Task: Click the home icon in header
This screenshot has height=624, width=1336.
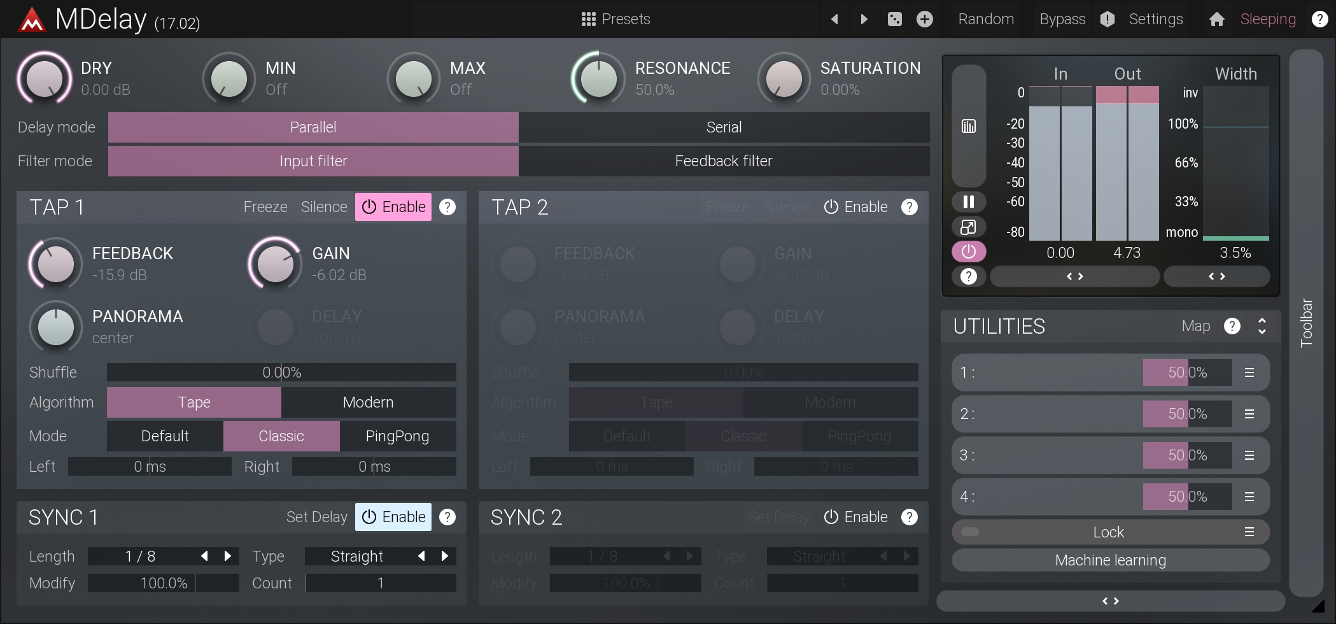Action: (1216, 19)
